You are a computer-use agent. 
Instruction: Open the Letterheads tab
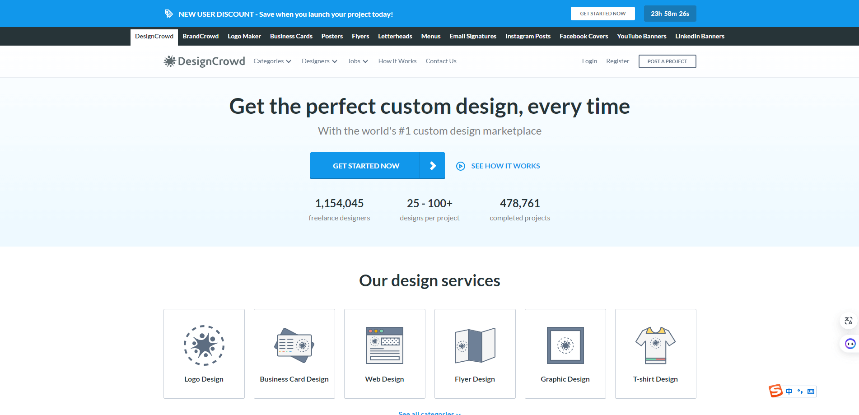[395, 37]
